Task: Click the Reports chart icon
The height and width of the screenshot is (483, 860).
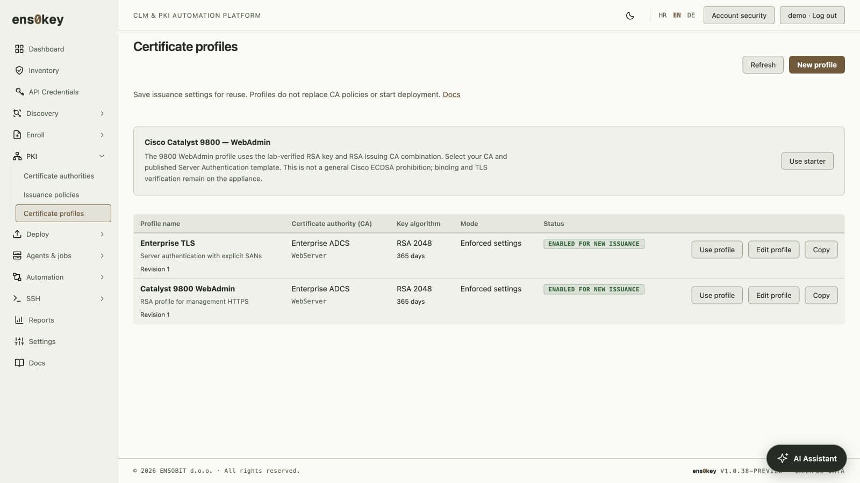Action: point(19,320)
